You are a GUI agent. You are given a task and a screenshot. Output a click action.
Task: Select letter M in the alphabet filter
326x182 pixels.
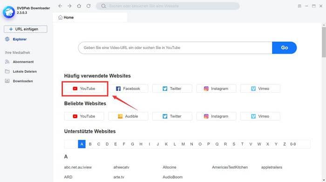click(x=183, y=144)
